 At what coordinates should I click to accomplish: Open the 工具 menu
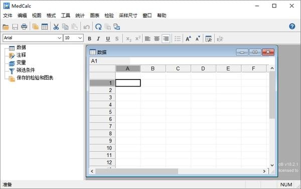(65, 15)
